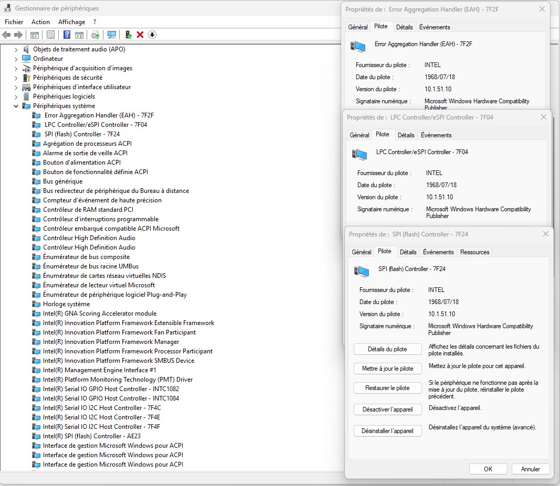Click the red X uninstall device icon
This screenshot has width=560, height=486.
click(140, 35)
